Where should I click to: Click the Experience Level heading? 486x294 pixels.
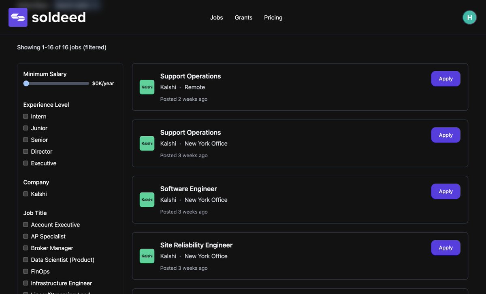(46, 105)
